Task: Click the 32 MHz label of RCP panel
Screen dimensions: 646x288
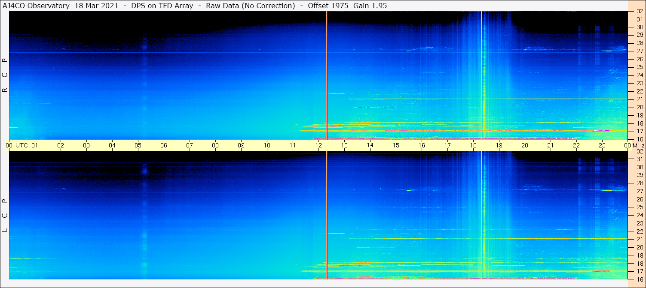Action: [639, 12]
